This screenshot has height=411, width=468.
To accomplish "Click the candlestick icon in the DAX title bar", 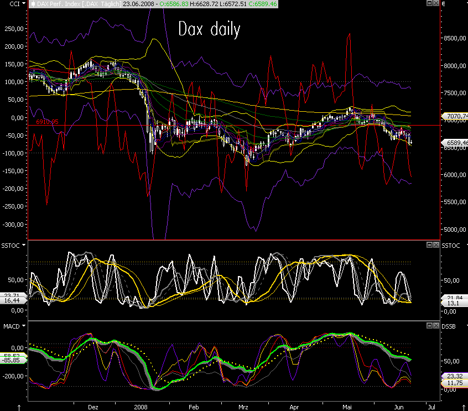I will [33, 4].
